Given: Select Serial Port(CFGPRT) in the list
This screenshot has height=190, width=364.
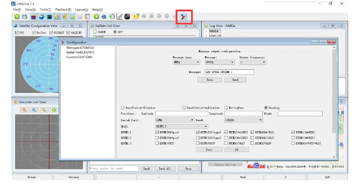Looking at the screenshot, I should [79, 52].
